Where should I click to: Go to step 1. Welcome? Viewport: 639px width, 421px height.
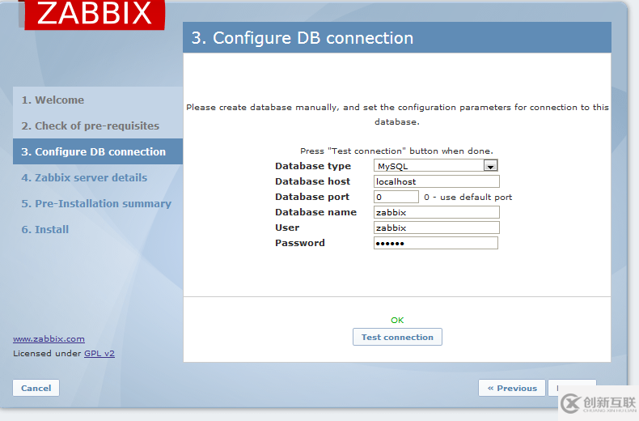(53, 100)
